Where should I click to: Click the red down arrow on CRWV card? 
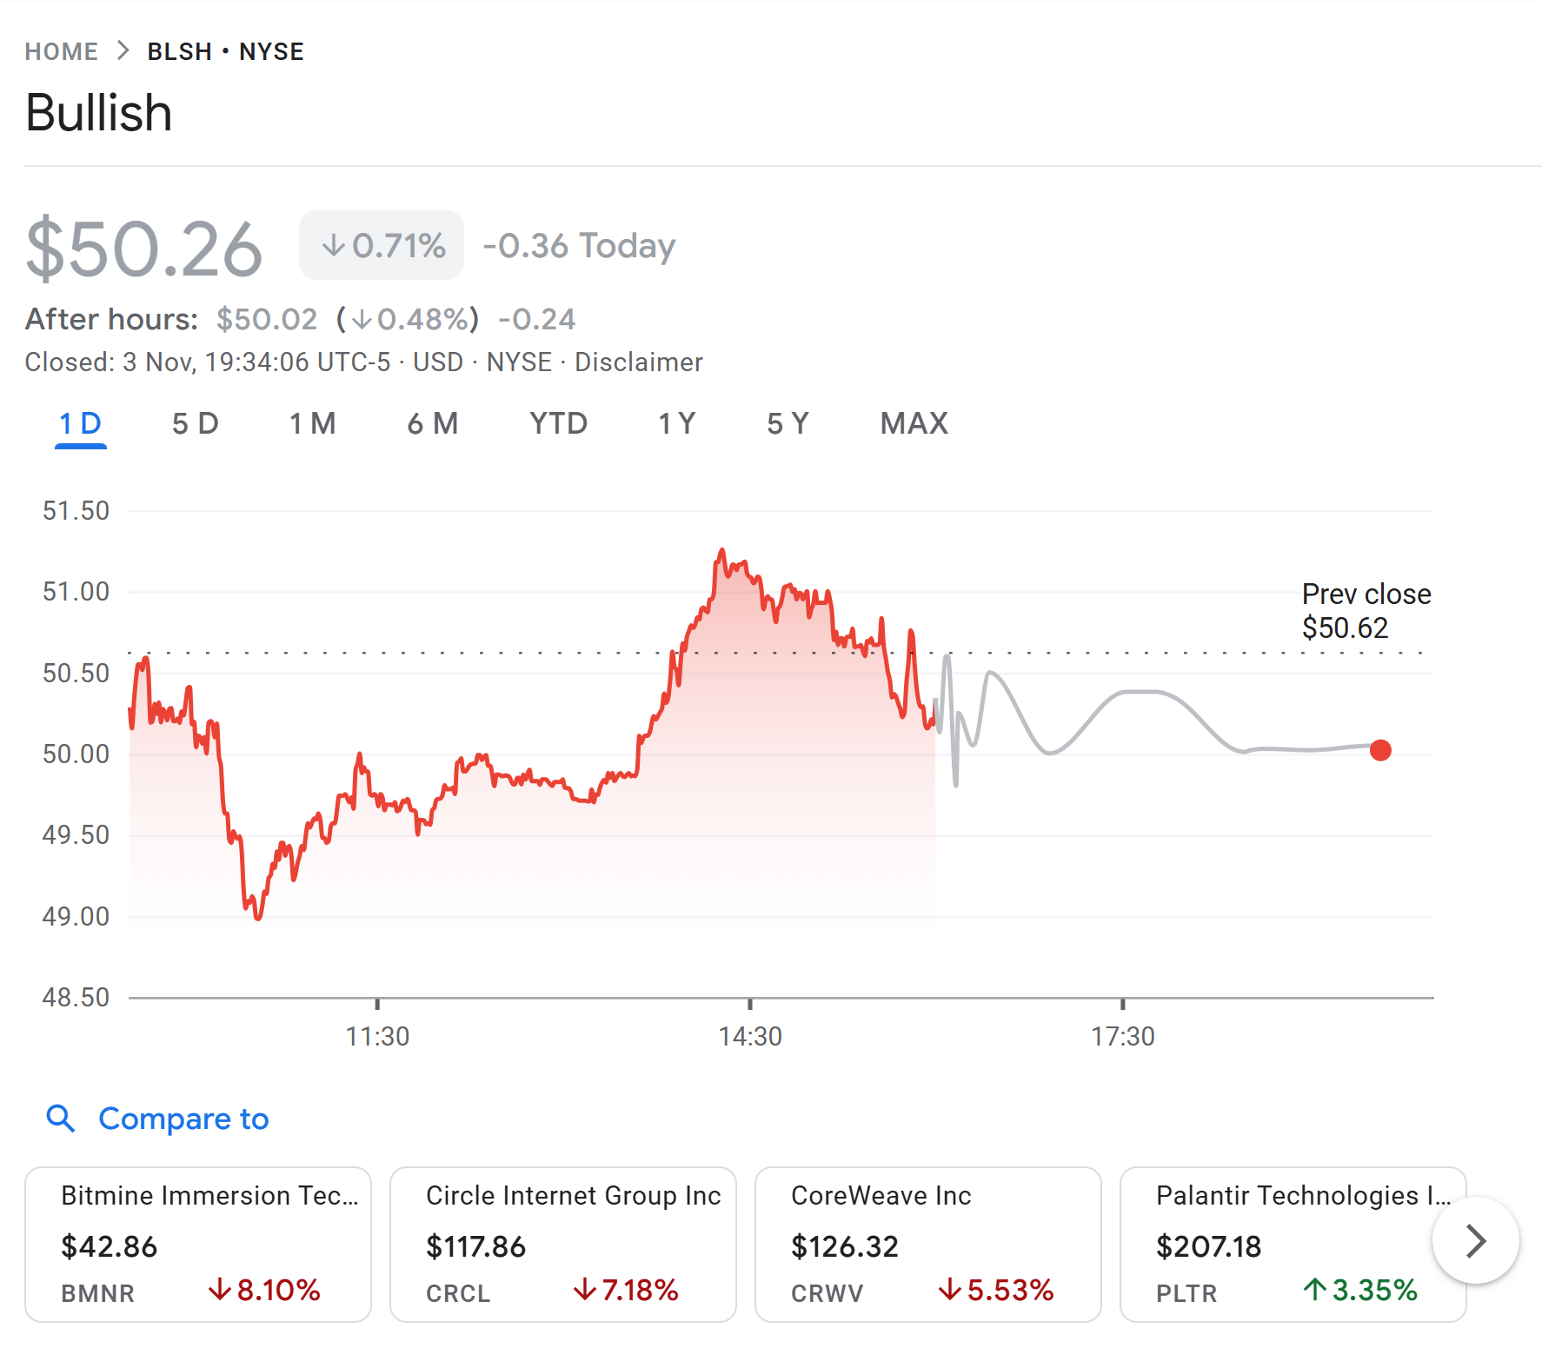(x=950, y=1290)
